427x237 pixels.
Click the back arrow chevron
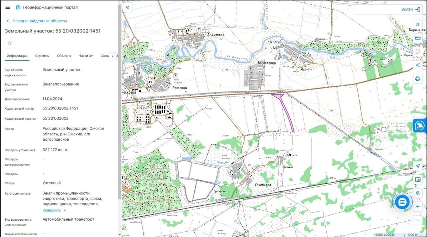(x=7, y=21)
